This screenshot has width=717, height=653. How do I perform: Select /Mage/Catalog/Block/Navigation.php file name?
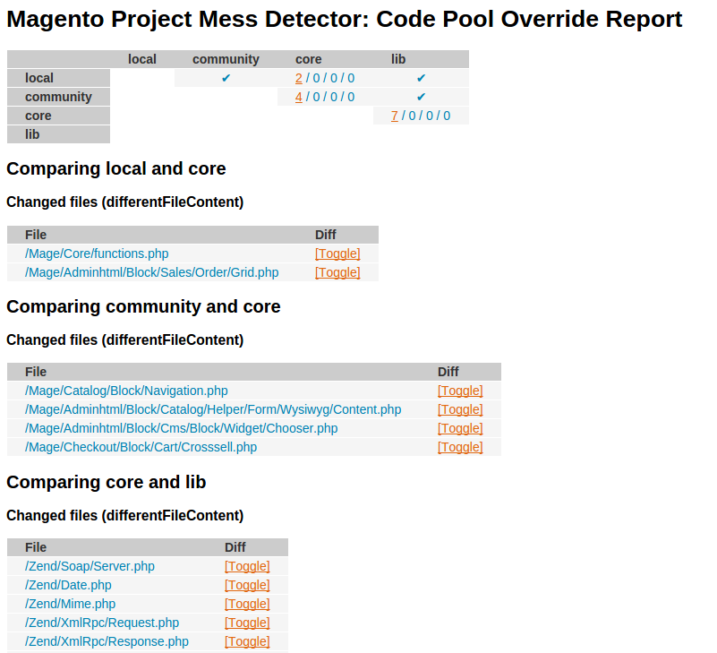click(126, 391)
